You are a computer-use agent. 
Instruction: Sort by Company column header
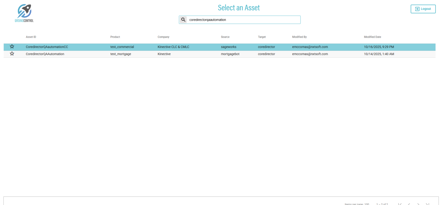click(x=163, y=37)
